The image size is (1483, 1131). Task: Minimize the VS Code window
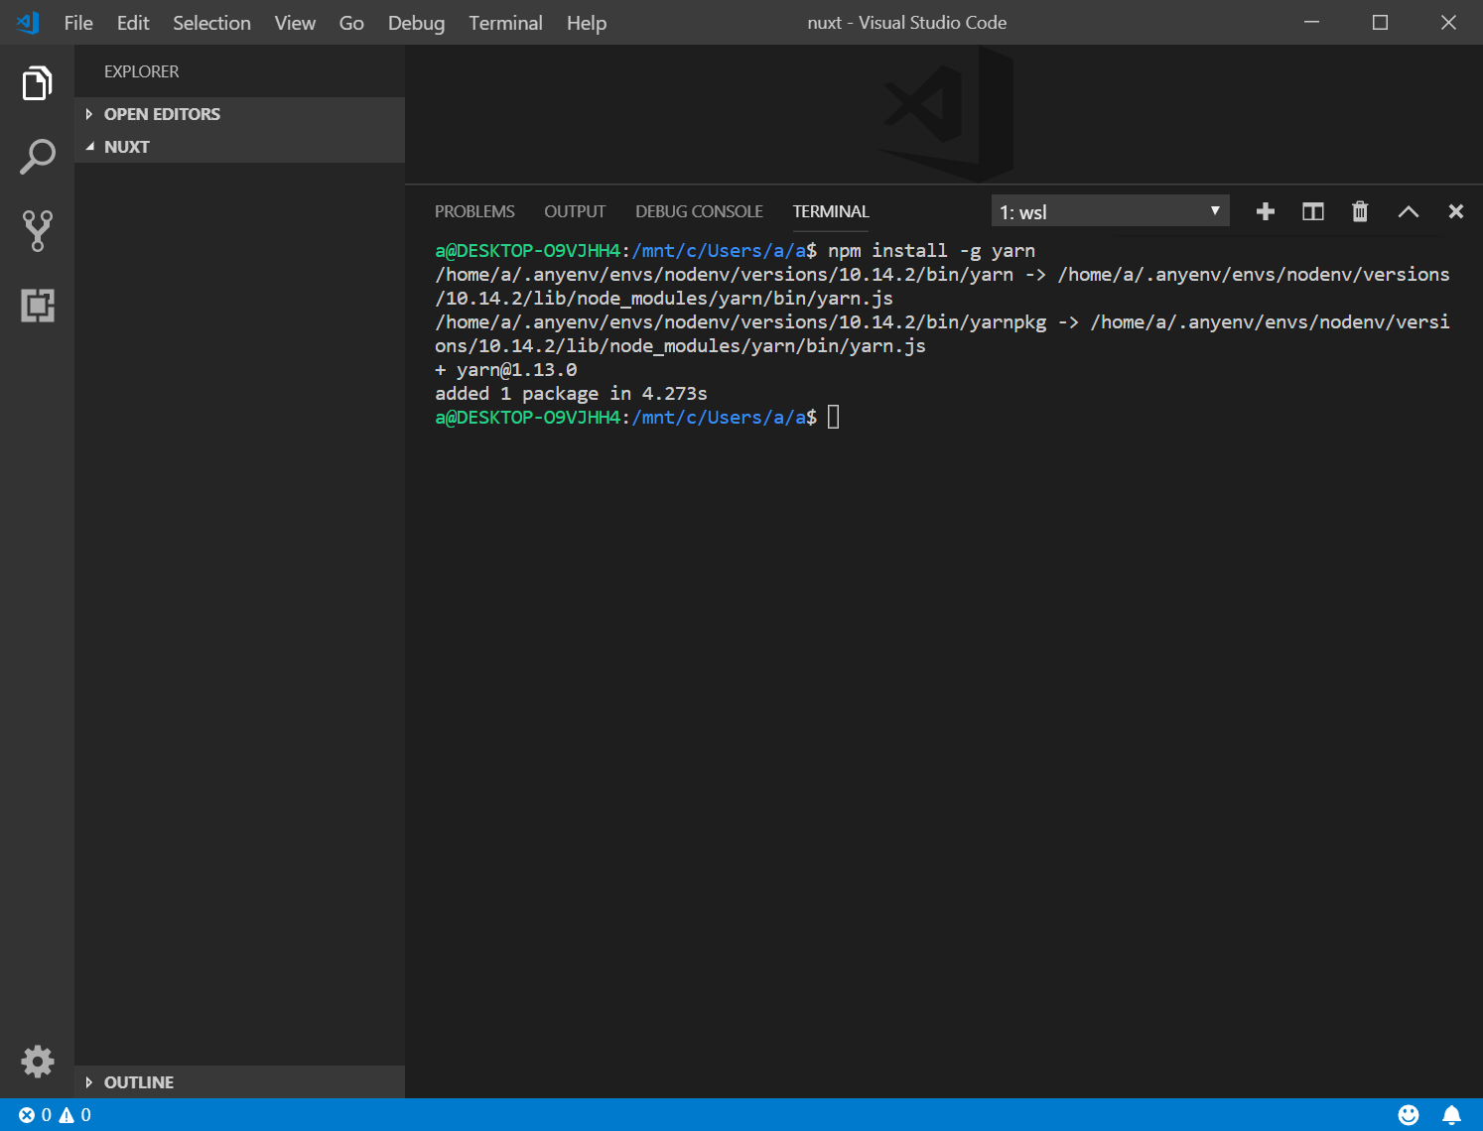pos(1311,22)
